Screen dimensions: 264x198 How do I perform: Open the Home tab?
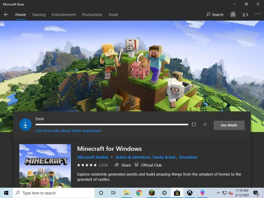[21, 15]
